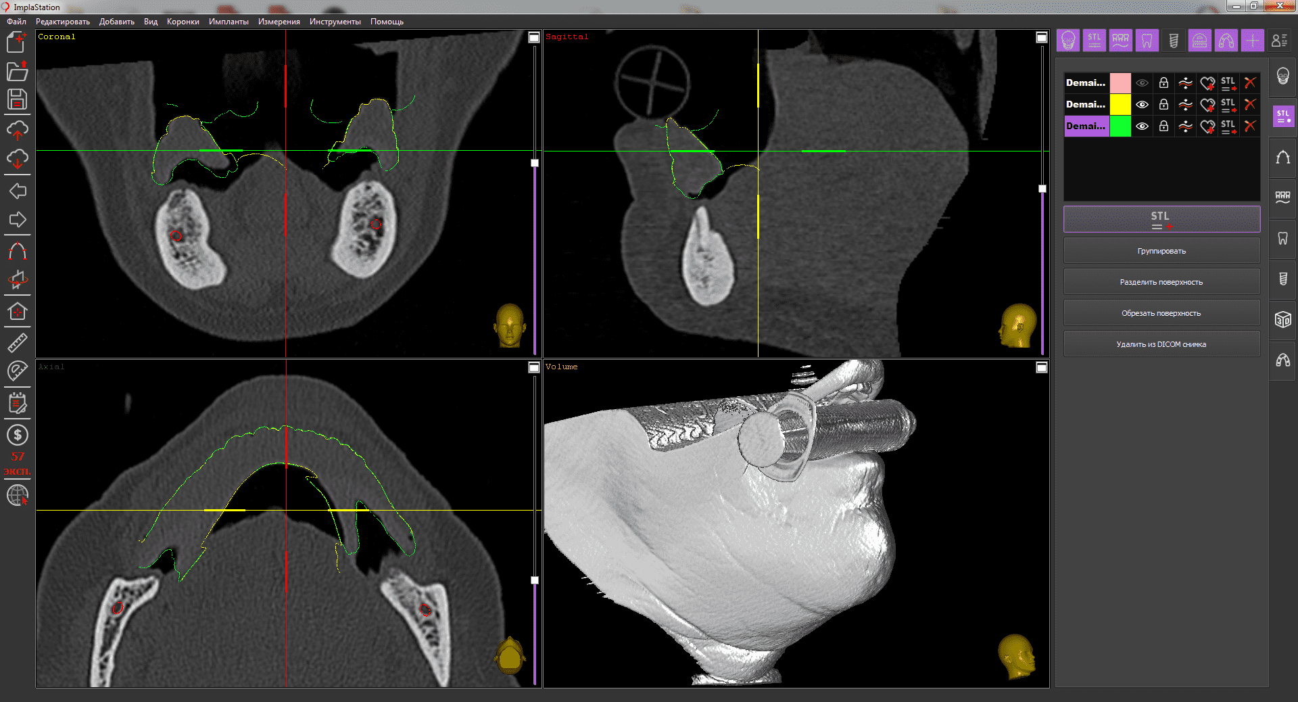Lock the first Demai surface
Image resolution: width=1298 pixels, height=702 pixels.
click(x=1163, y=83)
